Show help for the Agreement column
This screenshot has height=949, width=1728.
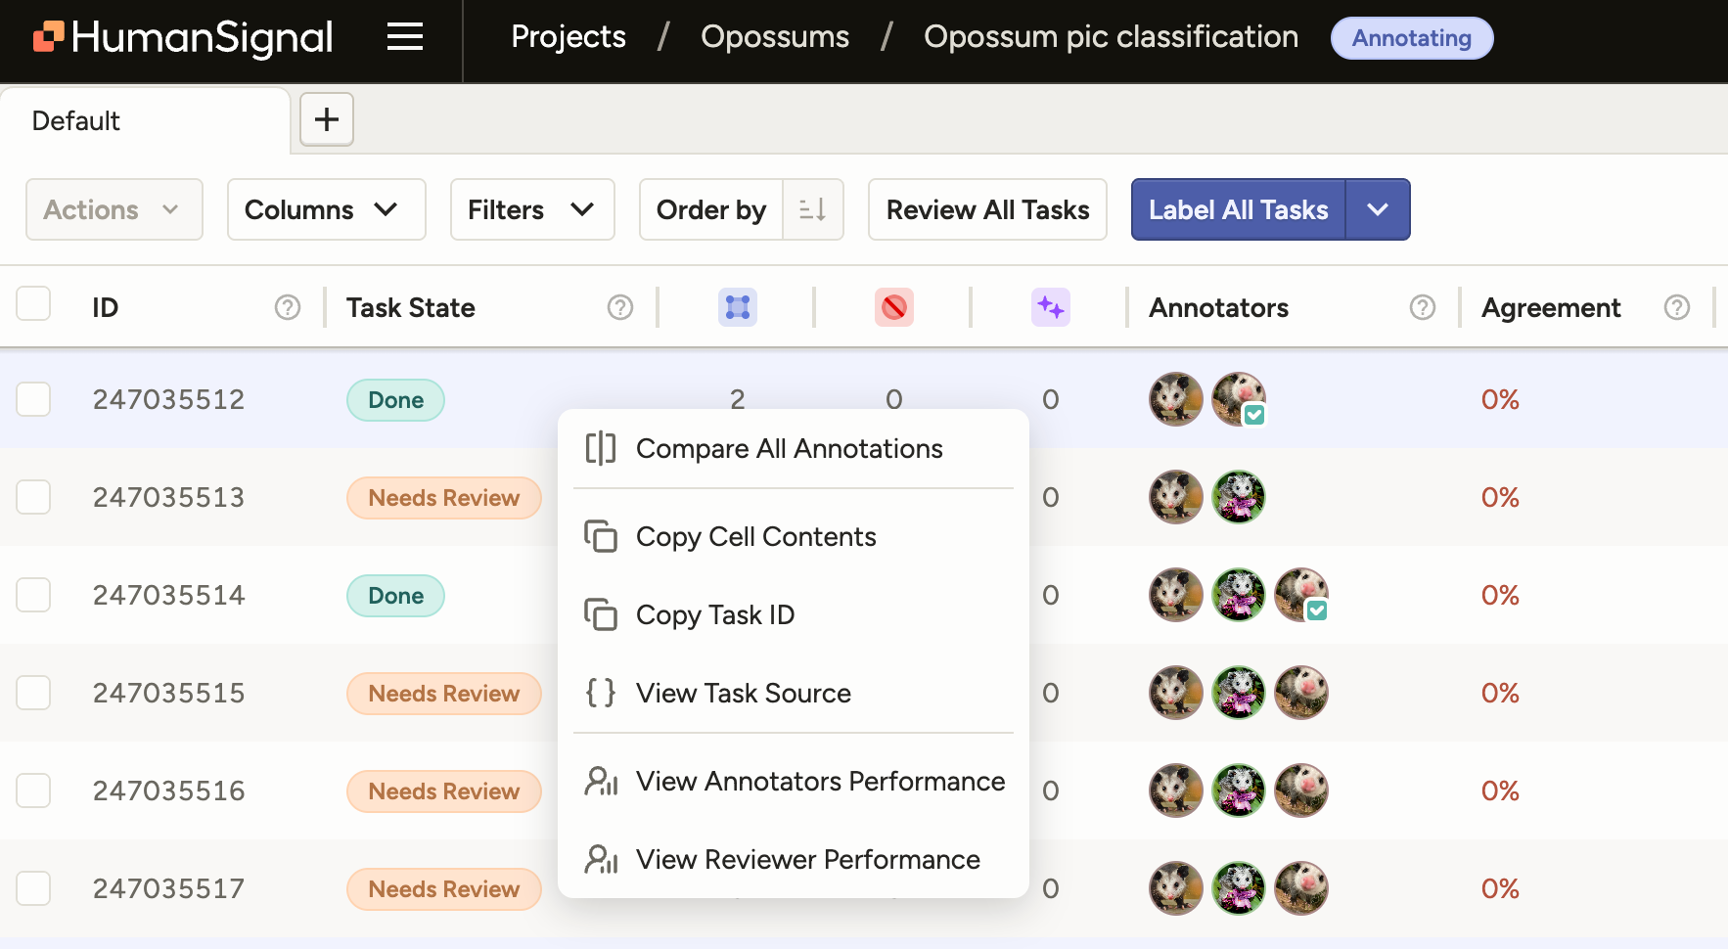click(1677, 307)
